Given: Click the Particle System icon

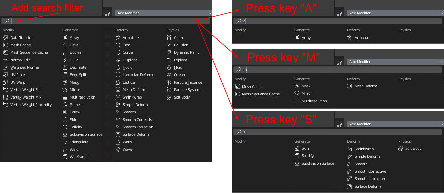Looking at the screenshot, I should click(169, 90).
